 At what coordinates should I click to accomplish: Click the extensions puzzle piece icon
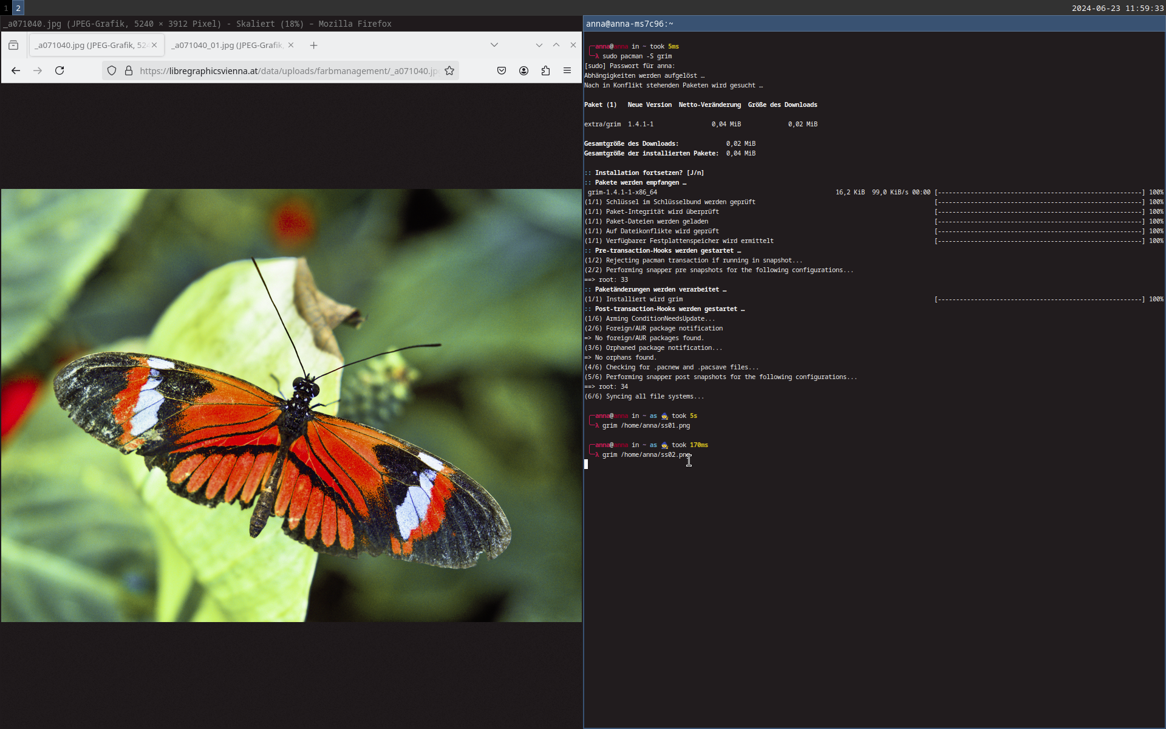click(x=545, y=70)
